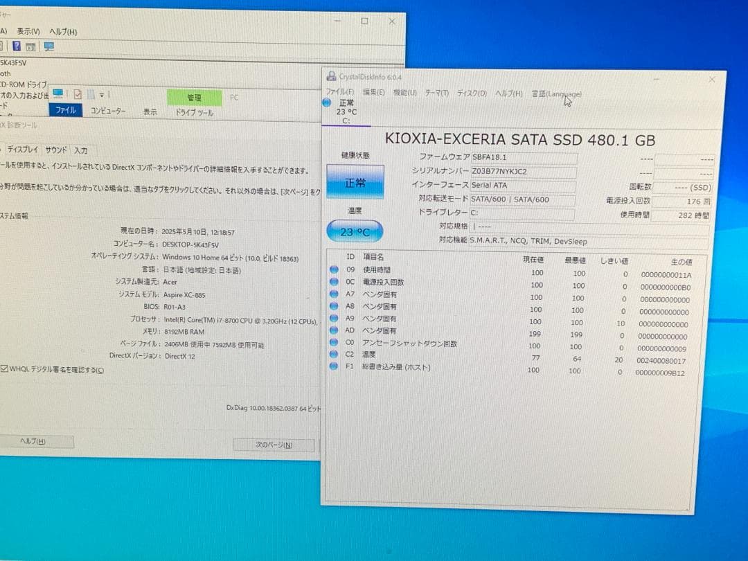Click the help question-mark icon in Device Manager toolbar
748x561 pixels.
click(15, 46)
